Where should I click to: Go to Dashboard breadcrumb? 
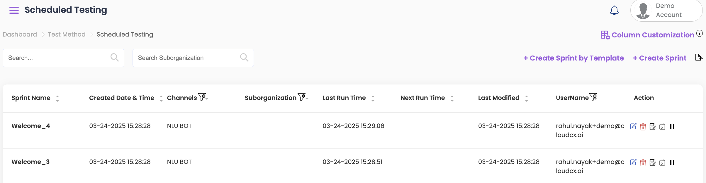[x=20, y=34]
